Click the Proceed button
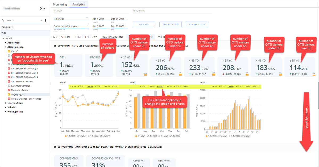Screen dimensions: 319x167 click(x=144, y=24)
